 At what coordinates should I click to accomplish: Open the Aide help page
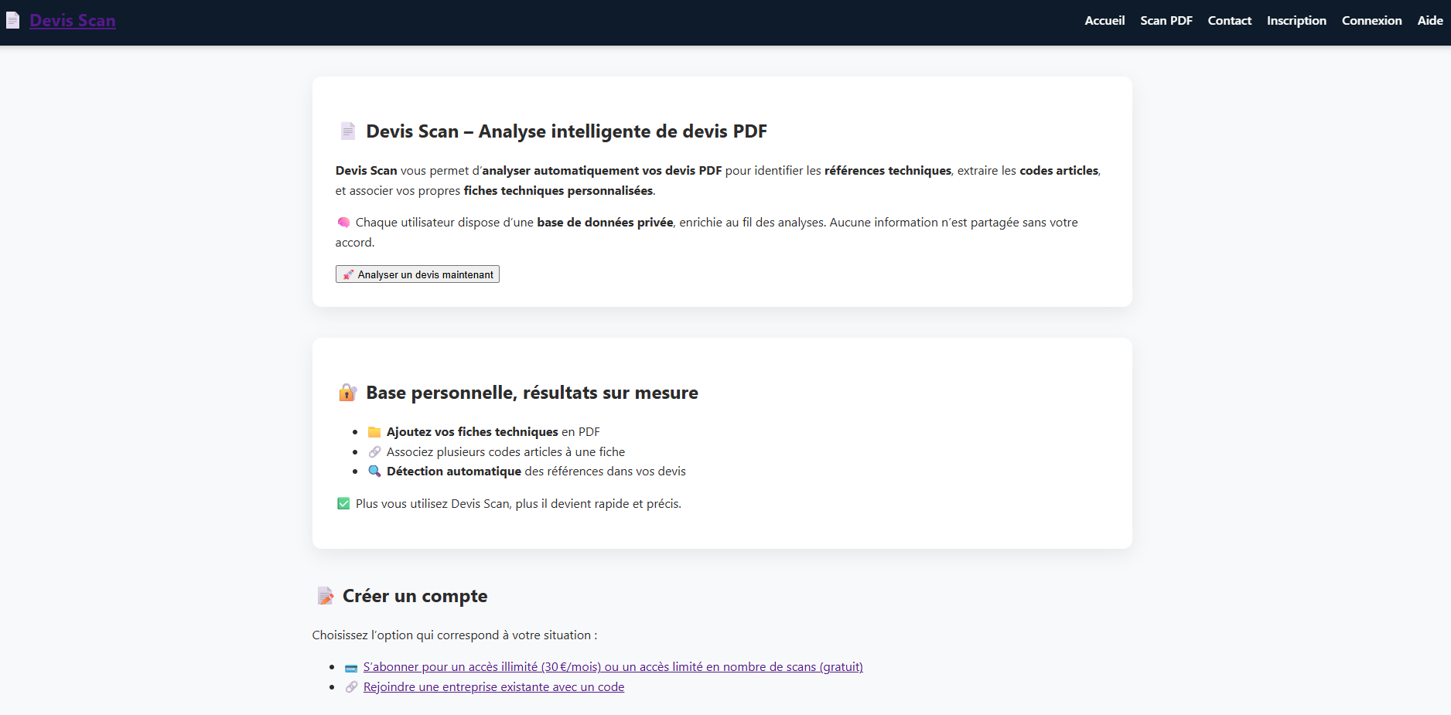[1429, 21]
